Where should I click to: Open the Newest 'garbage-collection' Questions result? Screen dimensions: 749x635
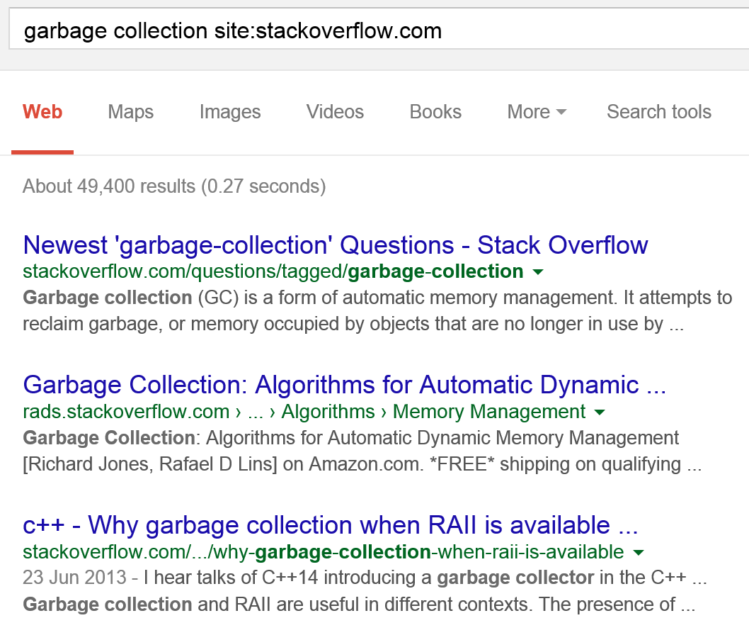click(x=336, y=245)
